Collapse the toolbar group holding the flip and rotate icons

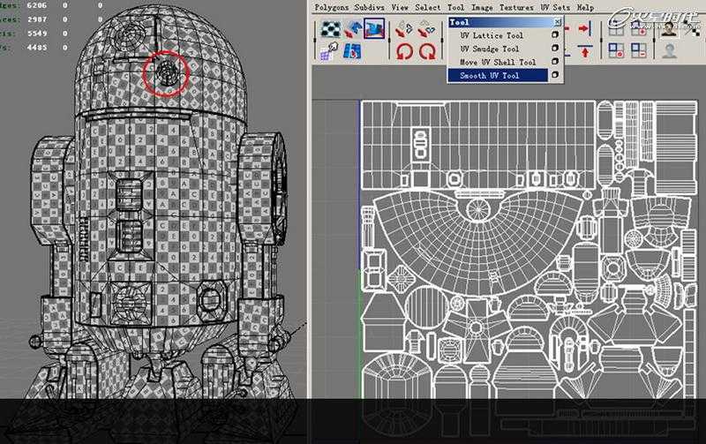click(389, 40)
